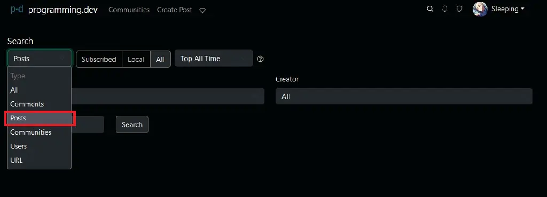Check notifications via the bell icon
This screenshot has width=547, height=197.
click(444, 9)
